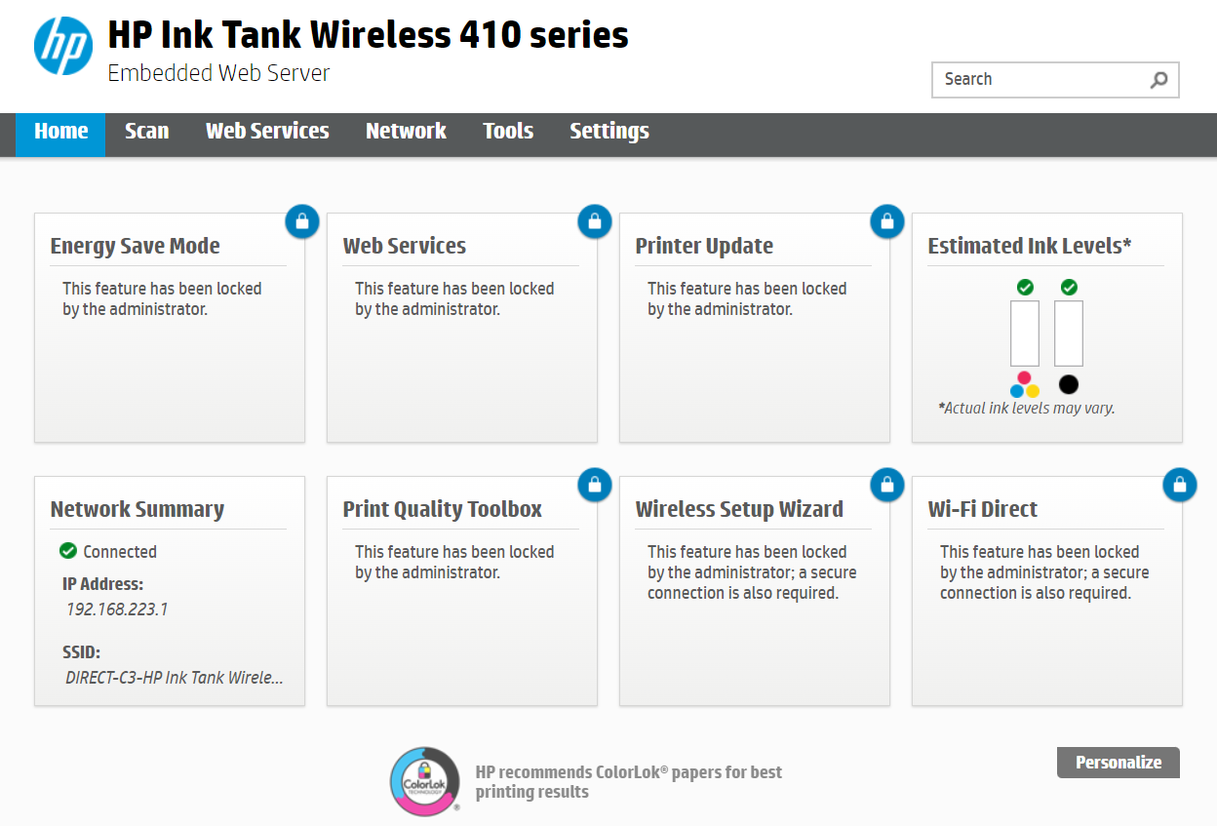The height and width of the screenshot is (826, 1217).
Task: Click the lock icon on Print Quality Toolbox
Action: coord(595,485)
